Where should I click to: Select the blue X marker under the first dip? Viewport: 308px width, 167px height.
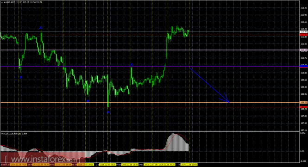point(21,77)
